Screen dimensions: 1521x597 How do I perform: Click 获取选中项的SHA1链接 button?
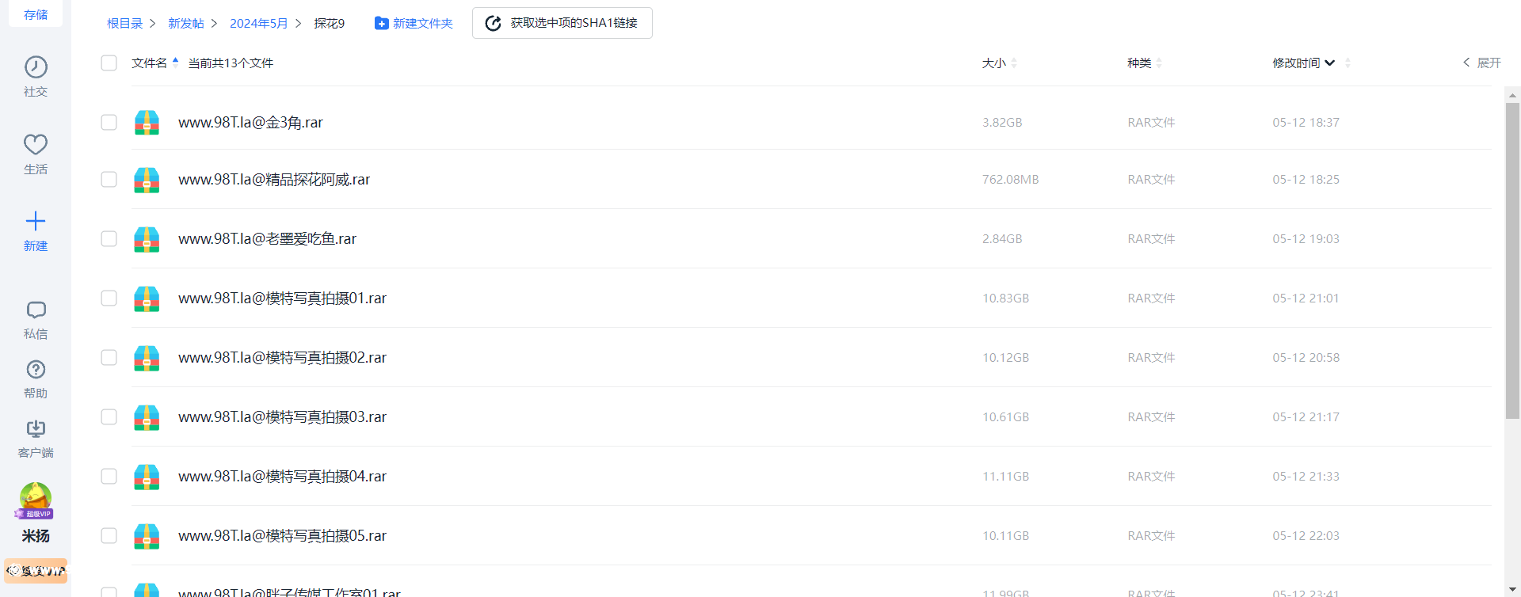[x=562, y=23]
